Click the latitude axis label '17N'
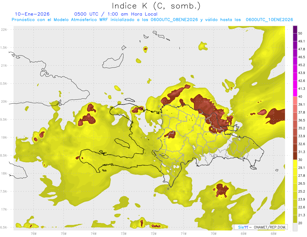Image resolution: width=307 pixels, height=237 pixels. pos(4,209)
